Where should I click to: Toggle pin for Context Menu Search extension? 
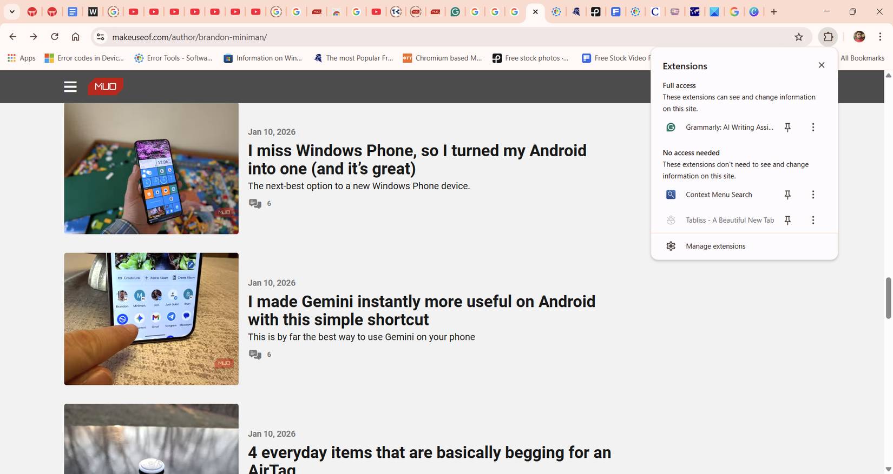(x=787, y=195)
